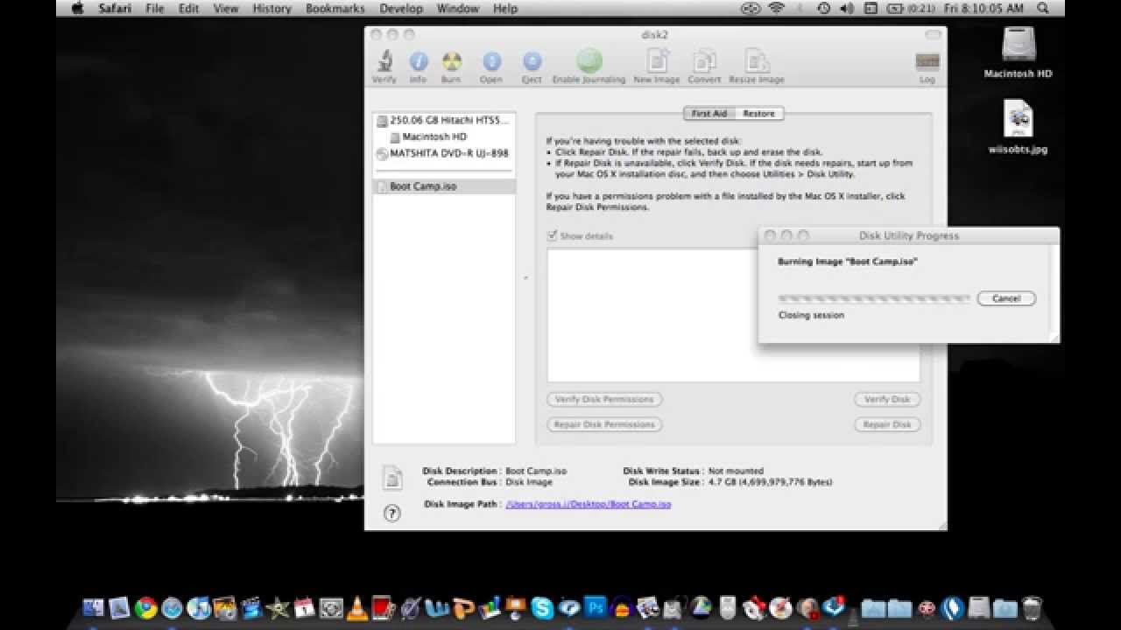Select Boot Camp.iso in the sidebar
Image resolution: width=1121 pixels, height=630 pixels.
coord(444,186)
